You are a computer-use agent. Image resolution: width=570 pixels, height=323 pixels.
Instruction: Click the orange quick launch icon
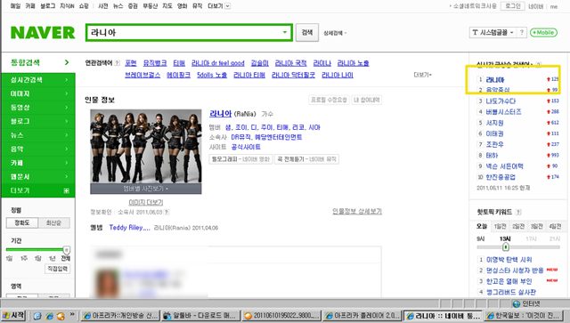[61, 316]
